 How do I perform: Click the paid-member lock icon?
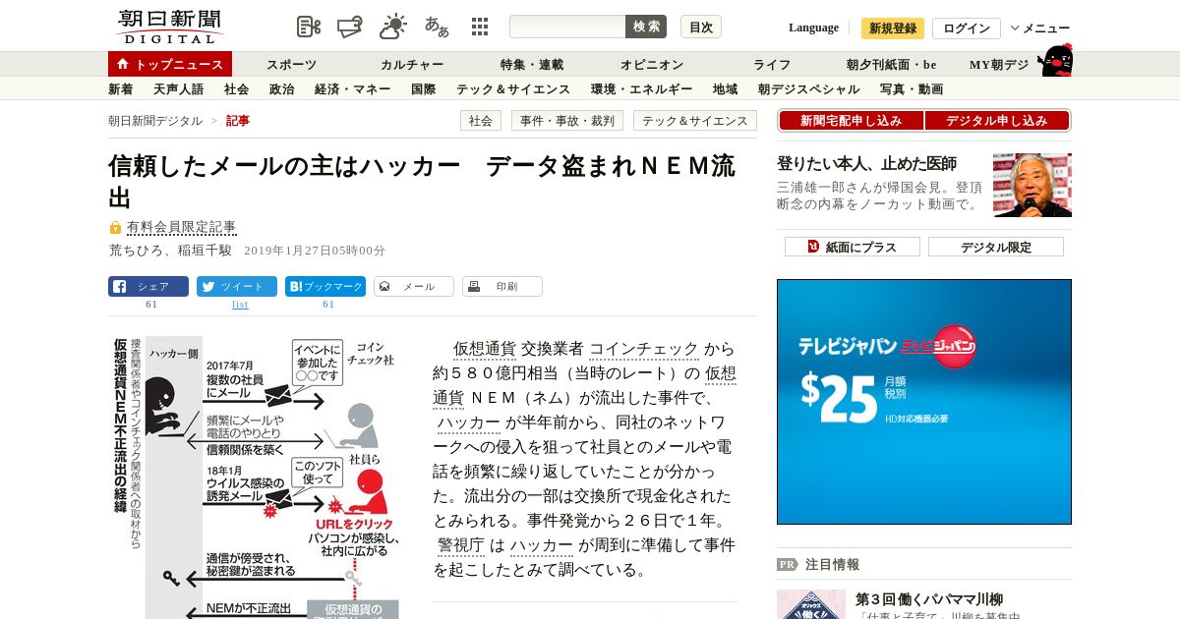(x=115, y=228)
